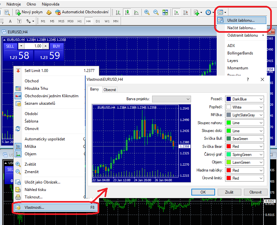Open the Nástroje menu
277x225 pixels.
pos(14,4)
